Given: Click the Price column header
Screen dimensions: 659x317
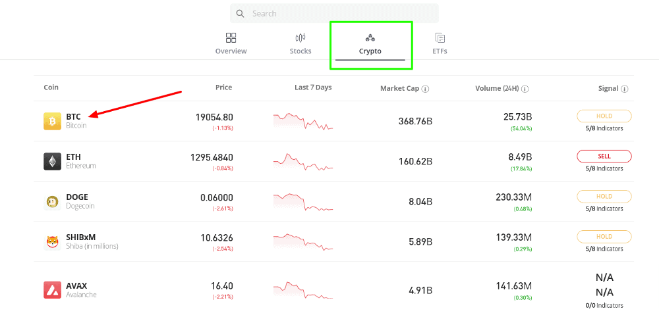Looking at the screenshot, I should 223,87.
